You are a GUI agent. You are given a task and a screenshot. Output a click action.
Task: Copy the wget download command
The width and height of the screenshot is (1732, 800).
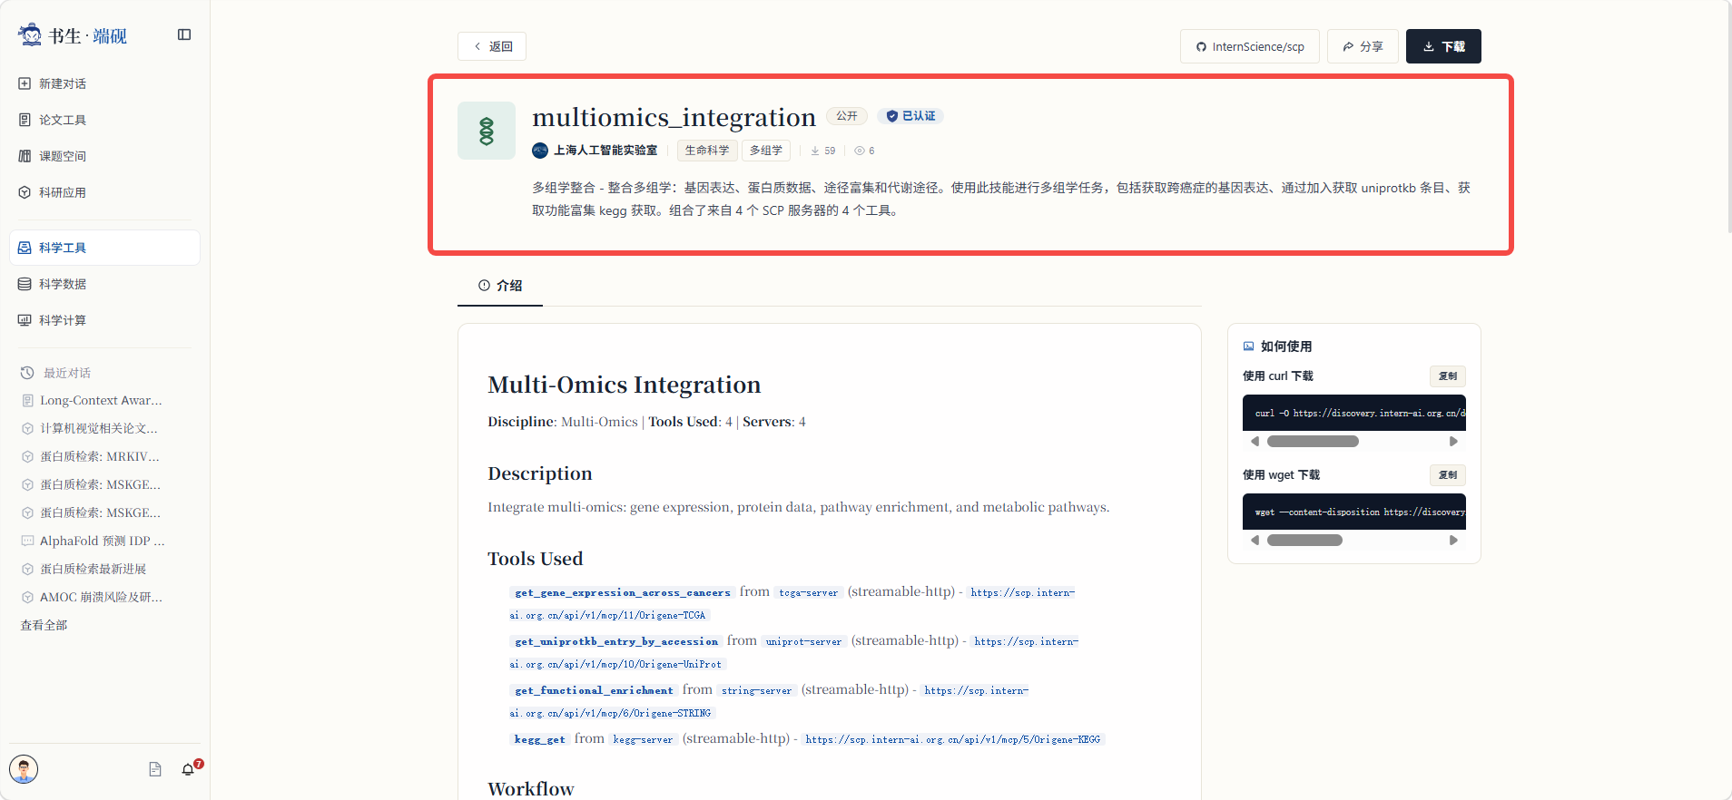(1448, 475)
